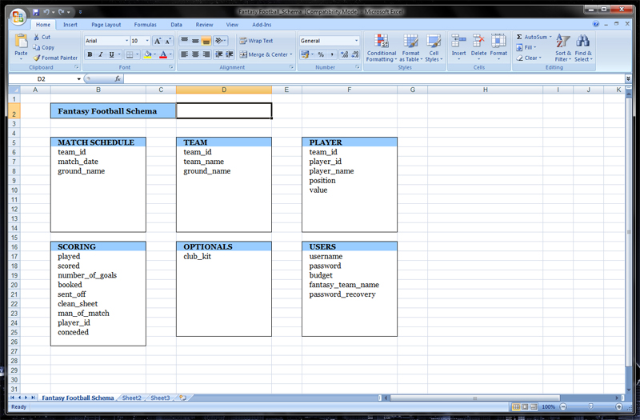Switch to Page Break Preview in status bar

[x=534, y=406]
